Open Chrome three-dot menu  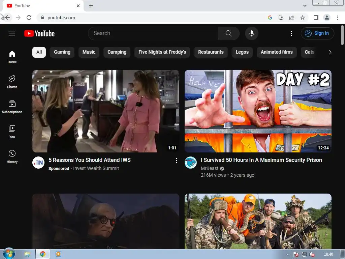click(x=338, y=18)
